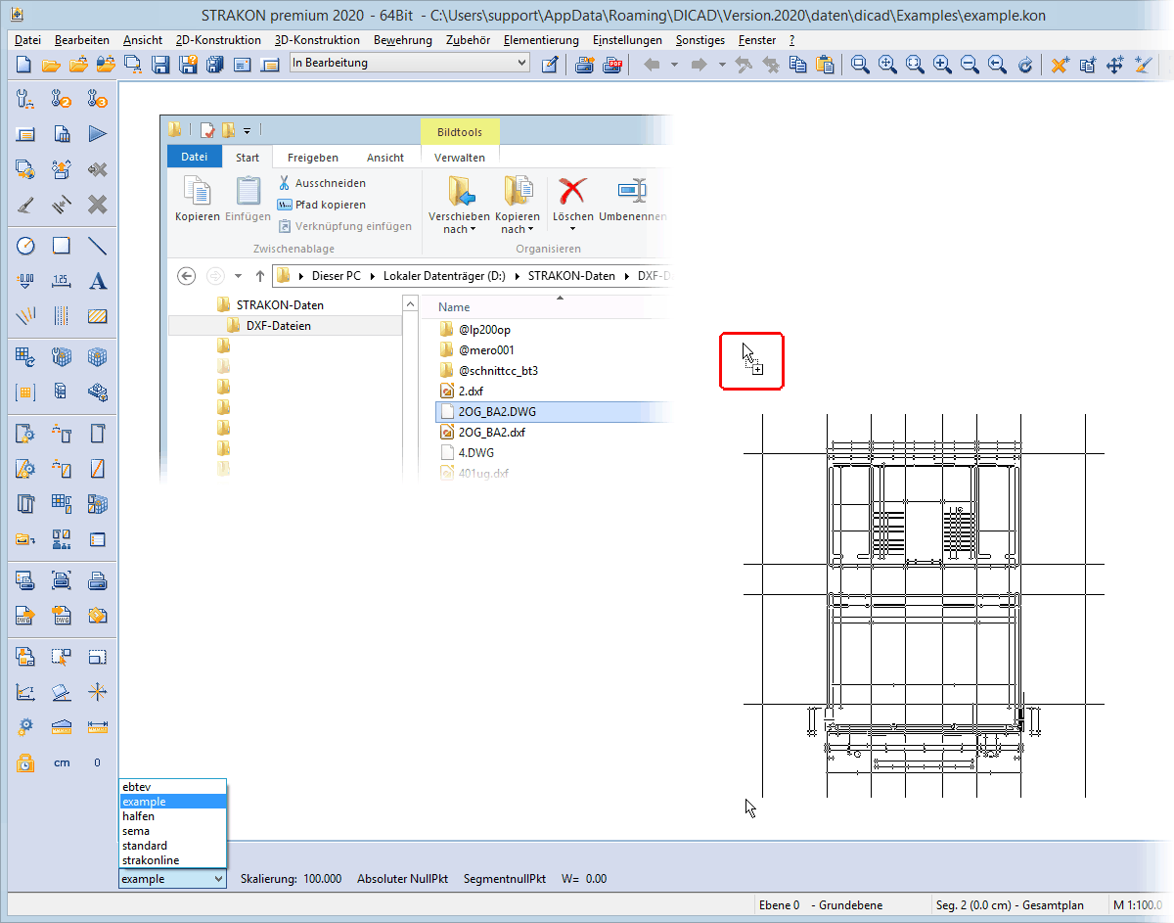Click the play arrow icon in the left toolbar

[98, 134]
